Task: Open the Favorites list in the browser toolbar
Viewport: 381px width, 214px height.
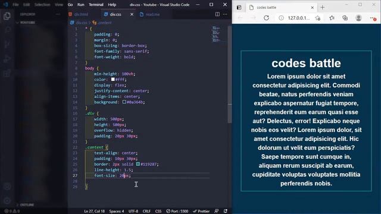Action: coord(332,18)
